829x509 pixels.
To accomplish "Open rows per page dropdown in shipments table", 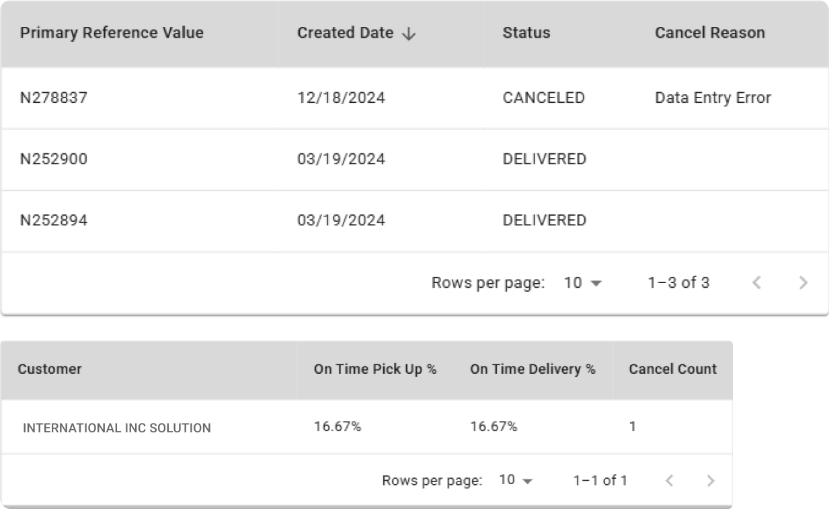I will pos(582,283).
